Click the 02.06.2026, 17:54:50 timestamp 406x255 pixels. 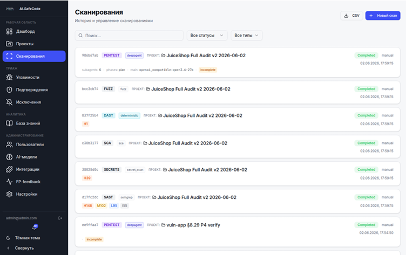pos(376,233)
